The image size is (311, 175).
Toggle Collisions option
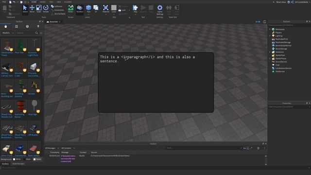pos(57,6)
